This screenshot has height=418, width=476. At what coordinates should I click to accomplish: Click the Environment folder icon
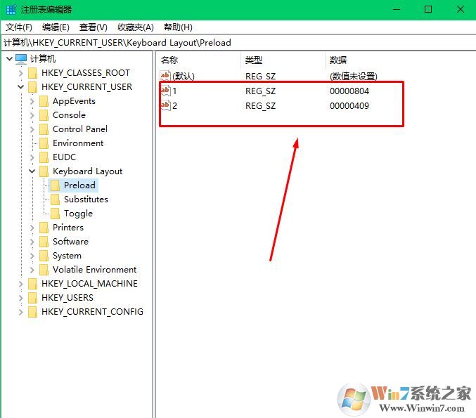tap(44, 143)
